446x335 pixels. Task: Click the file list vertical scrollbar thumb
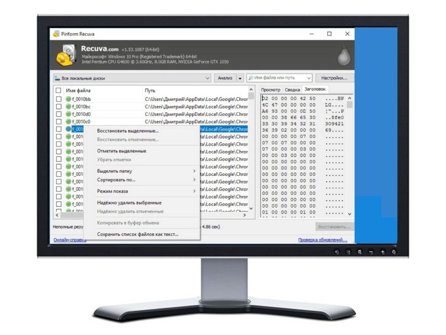tap(251, 97)
